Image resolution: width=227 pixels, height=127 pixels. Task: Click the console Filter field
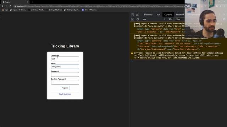point(180,19)
